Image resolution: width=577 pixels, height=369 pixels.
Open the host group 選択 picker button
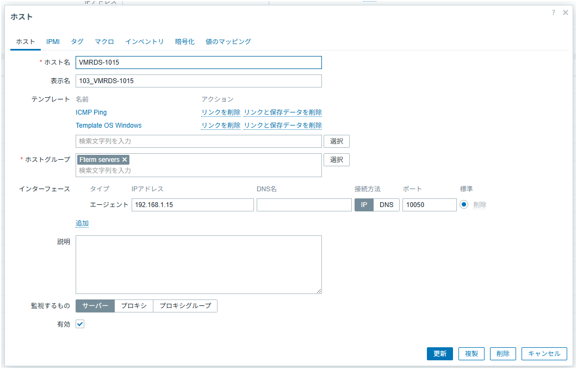[x=337, y=160]
